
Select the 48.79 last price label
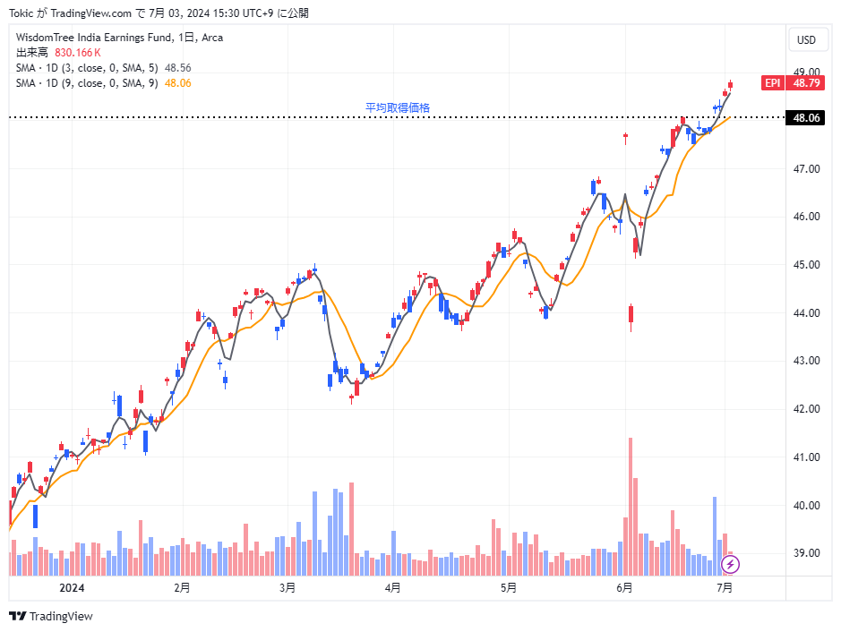(x=806, y=83)
